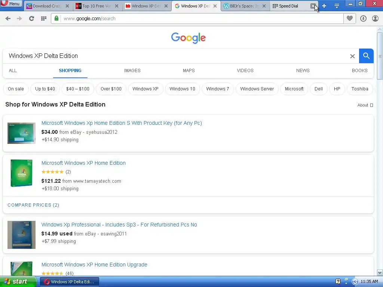This screenshot has width=383, height=287.
Task: Click the Google search text box
Action: (176, 56)
